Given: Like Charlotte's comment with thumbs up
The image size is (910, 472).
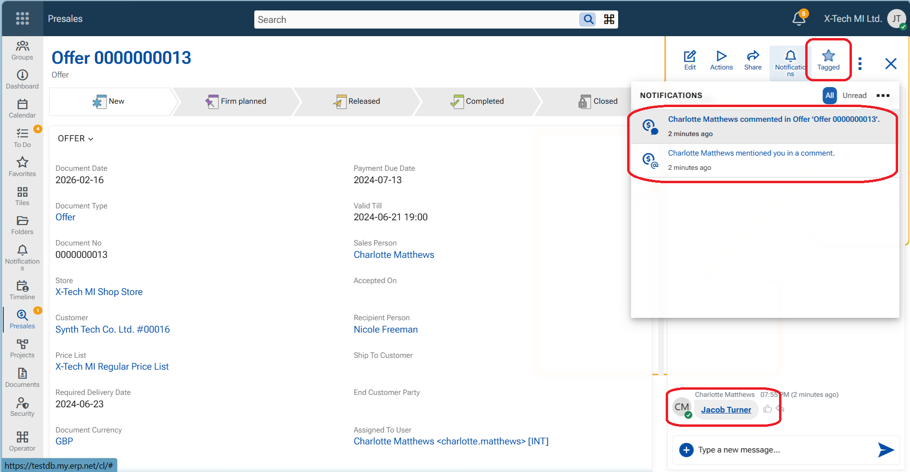Looking at the screenshot, I should coord(767,409).
